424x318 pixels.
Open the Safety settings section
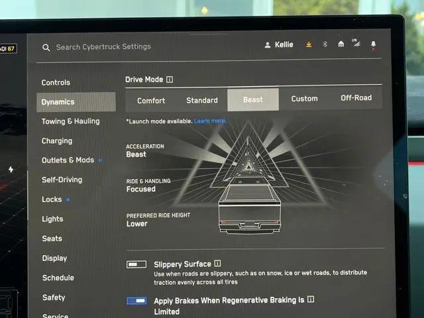54,297
